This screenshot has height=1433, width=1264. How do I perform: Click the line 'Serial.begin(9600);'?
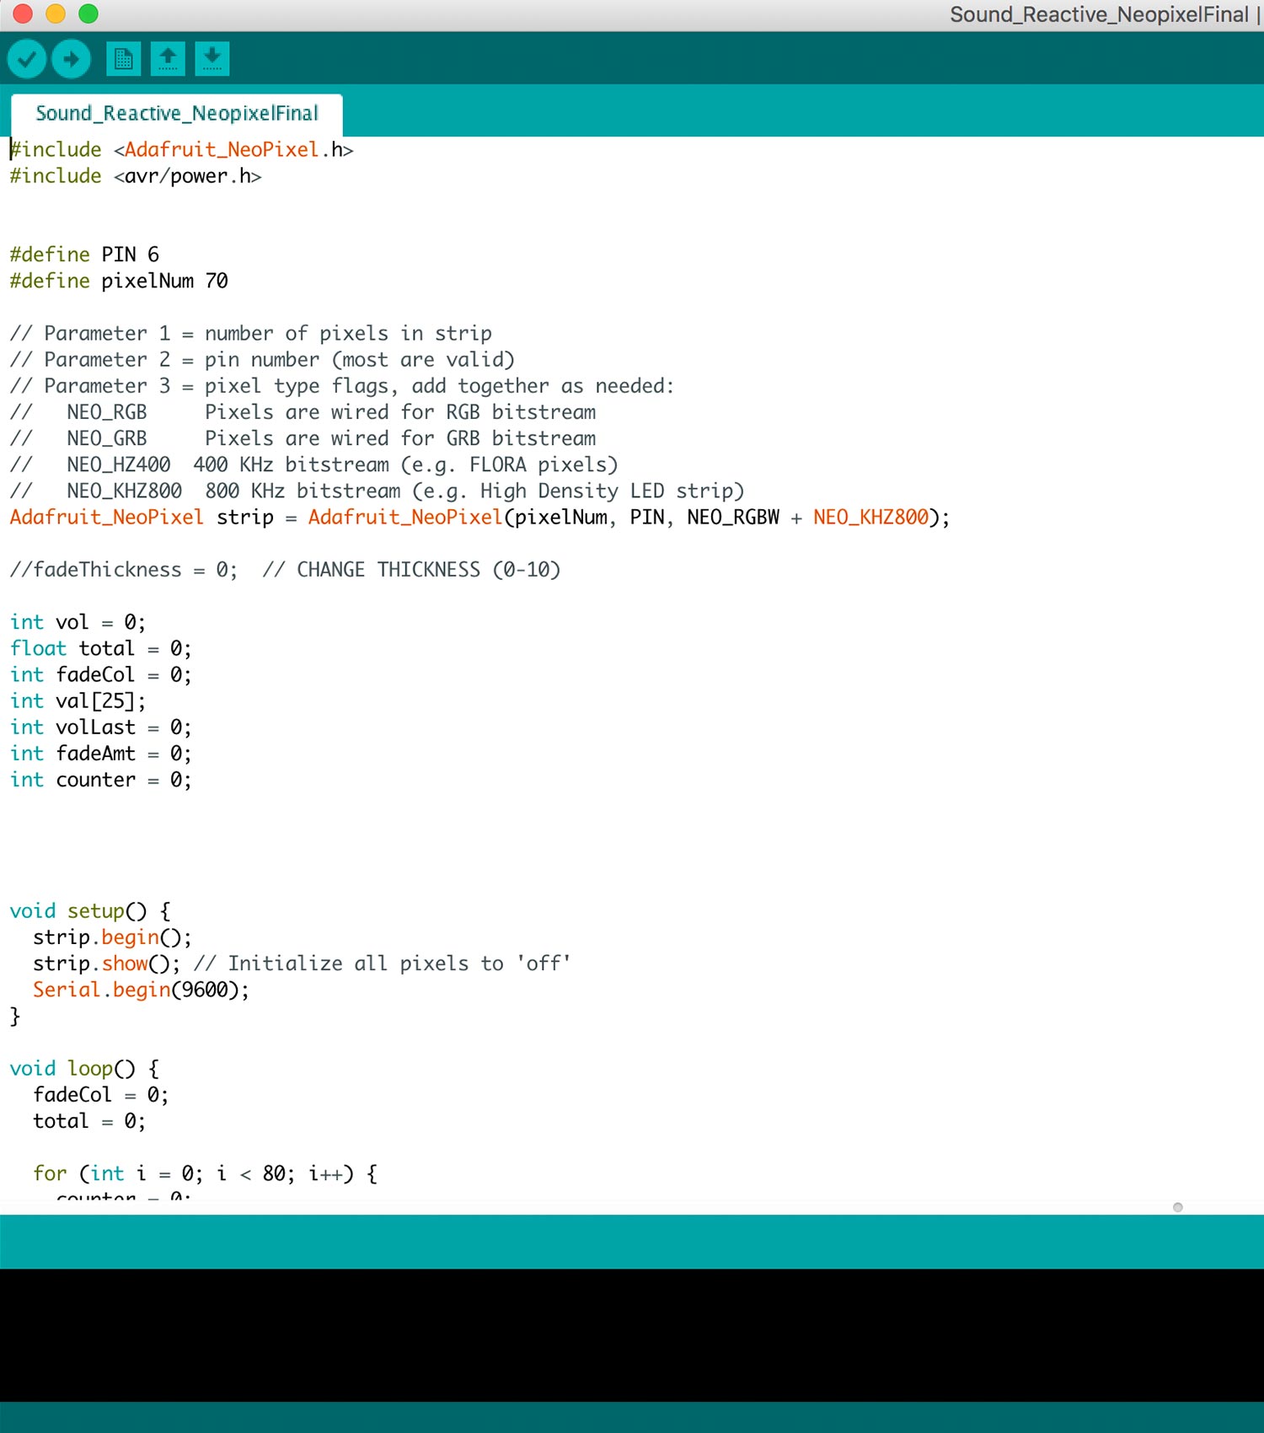[x=142, y=990]
